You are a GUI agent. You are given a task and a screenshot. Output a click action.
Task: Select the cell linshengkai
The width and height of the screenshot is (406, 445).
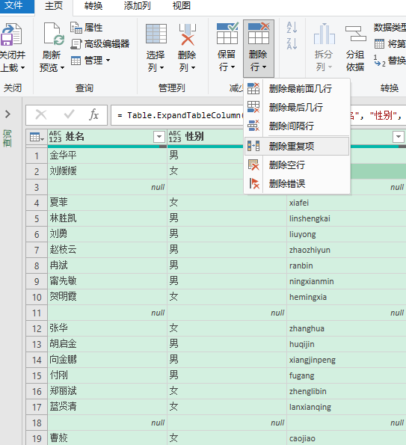(346, 218)
